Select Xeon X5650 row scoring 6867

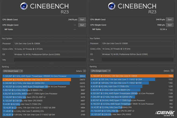pyautogui.click(x=44, y=101)
